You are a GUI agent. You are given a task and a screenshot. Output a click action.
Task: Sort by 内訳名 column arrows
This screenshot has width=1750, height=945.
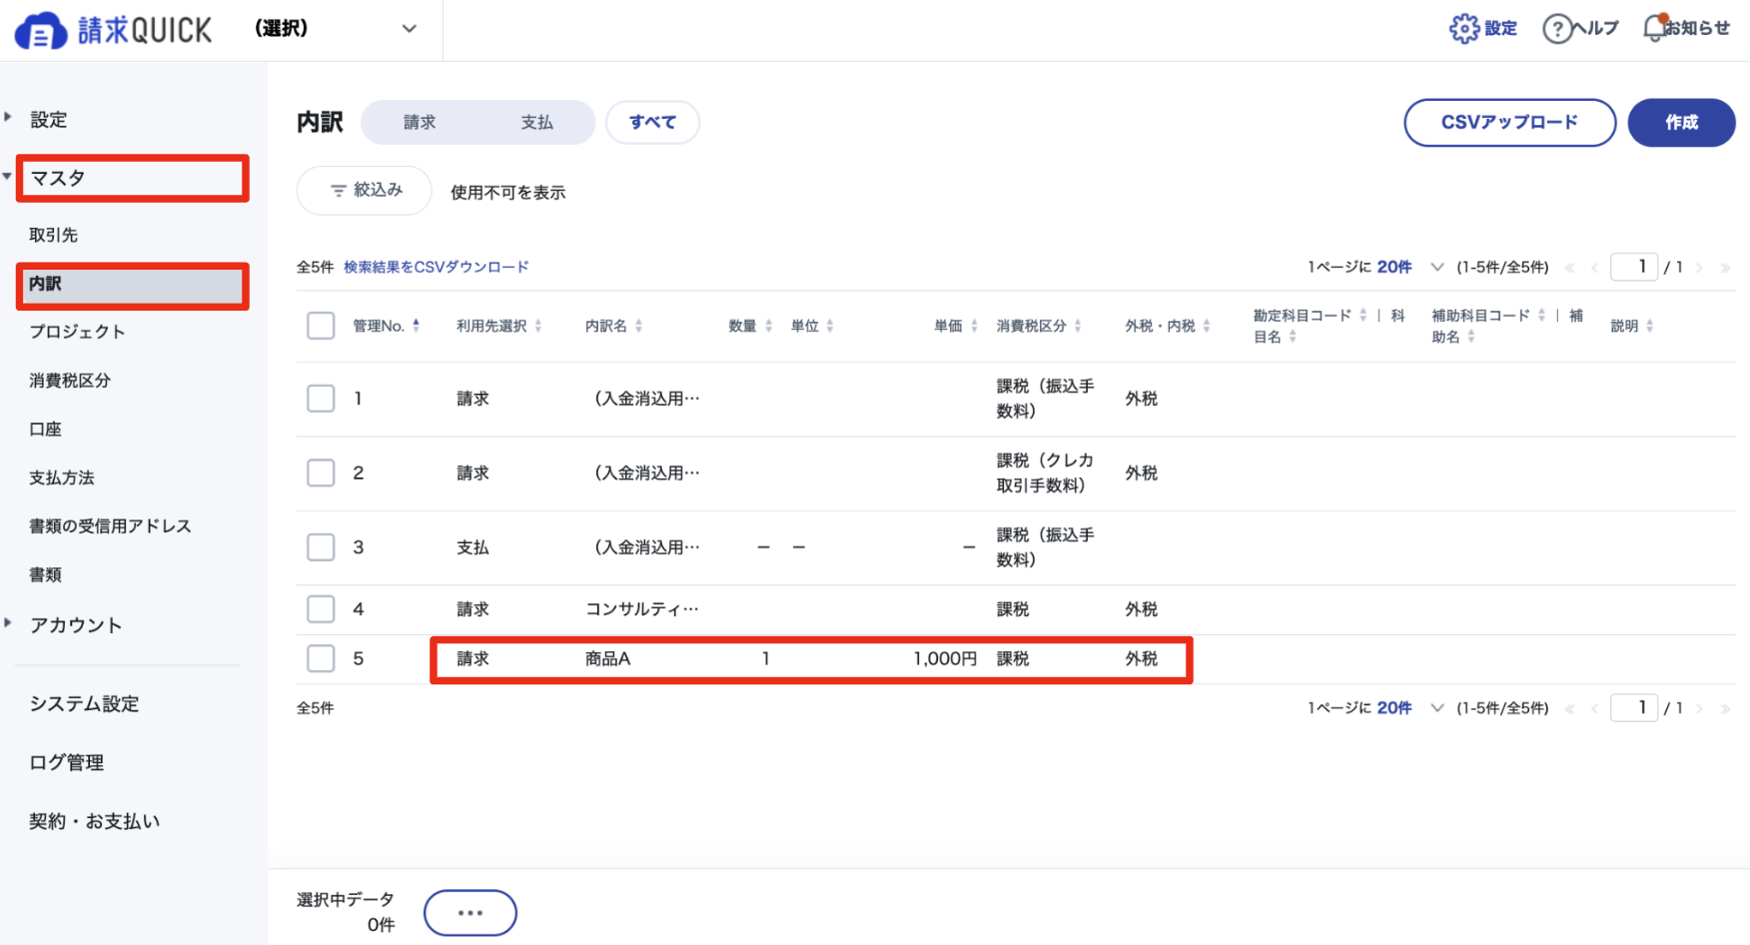click(x=638, y=326)
